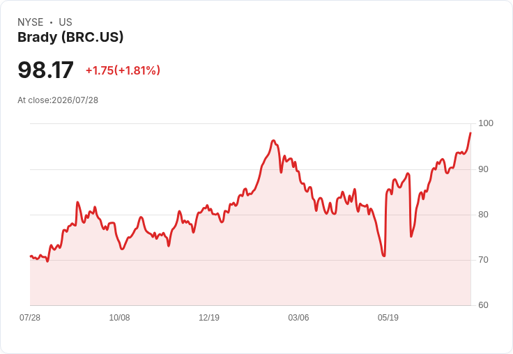Click the 10/08 date axis label
This screenshot has height=354, width=513.
point(119,317)
